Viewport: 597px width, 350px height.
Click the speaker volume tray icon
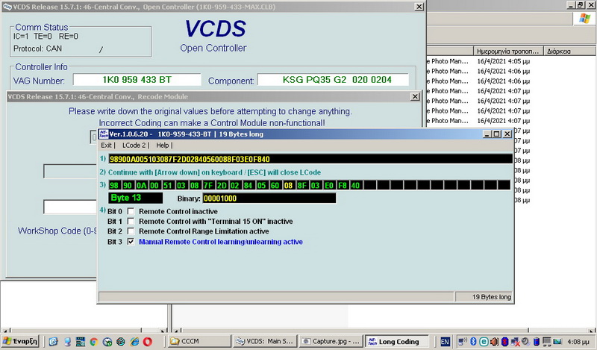(x=494, y=342)
